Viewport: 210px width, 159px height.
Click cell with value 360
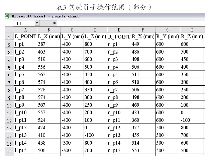(x=143, y=120)
